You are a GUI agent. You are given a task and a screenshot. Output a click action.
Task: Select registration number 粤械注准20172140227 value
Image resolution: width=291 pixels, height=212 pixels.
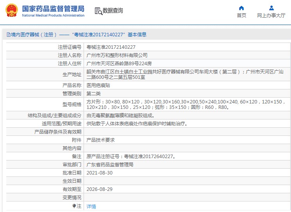pos(111,47)
